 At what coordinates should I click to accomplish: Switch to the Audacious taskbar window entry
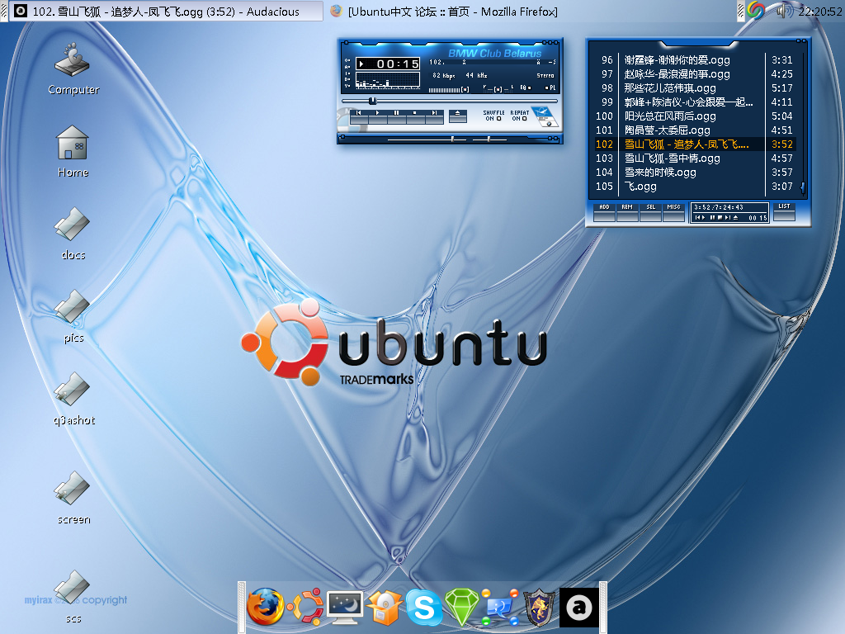click(x=165, y=11)
